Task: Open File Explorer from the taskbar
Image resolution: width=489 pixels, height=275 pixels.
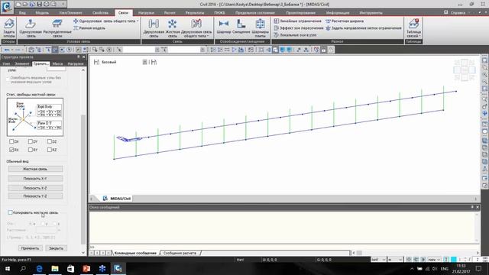Action: pyautogui.click(x=55, y=268)
